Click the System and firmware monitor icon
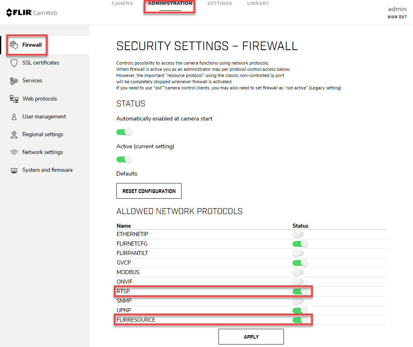Screen dimensions: 413x347 click(x=14, y=170)
